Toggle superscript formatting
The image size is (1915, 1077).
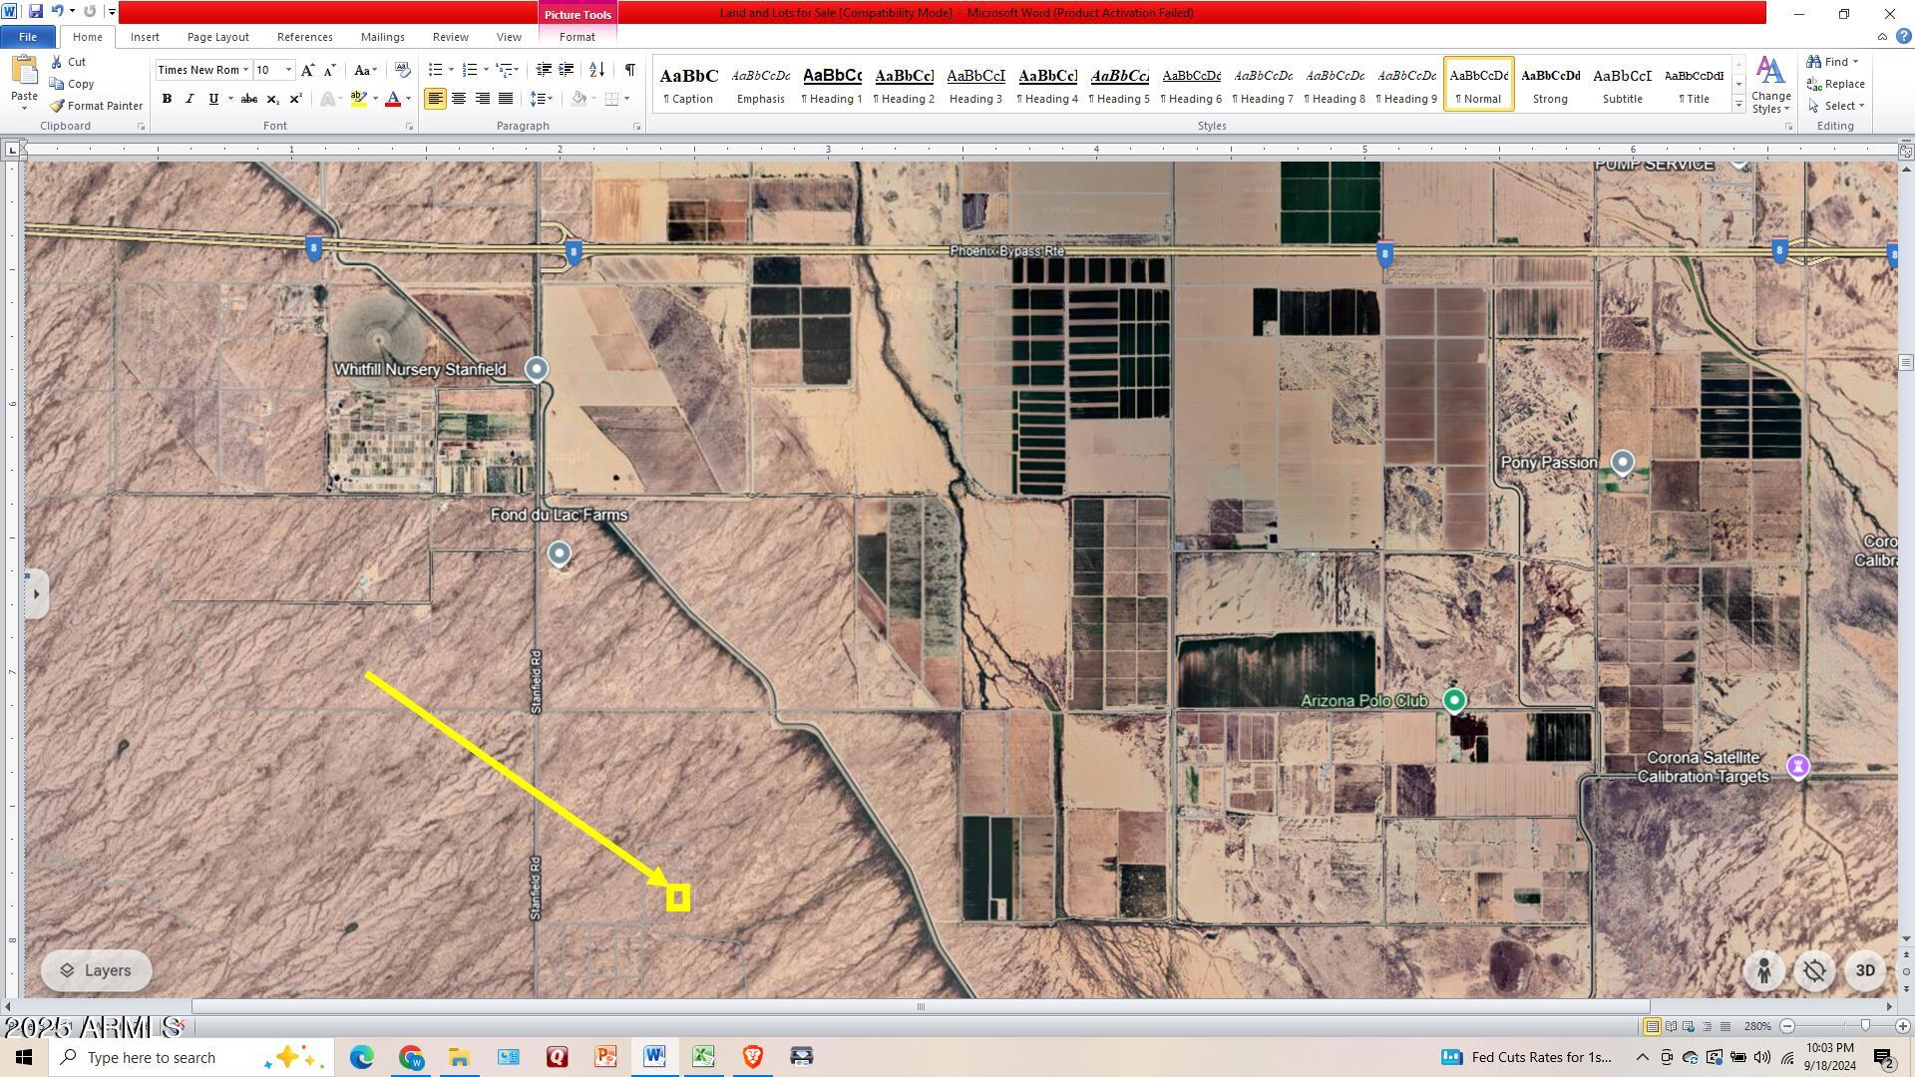295,99
